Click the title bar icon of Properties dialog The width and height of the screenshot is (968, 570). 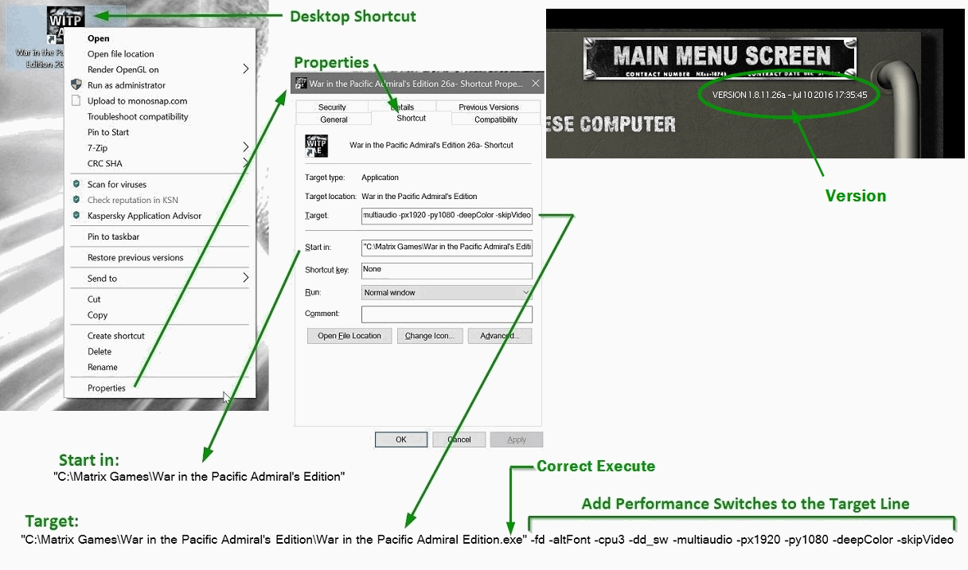point(302,83)
